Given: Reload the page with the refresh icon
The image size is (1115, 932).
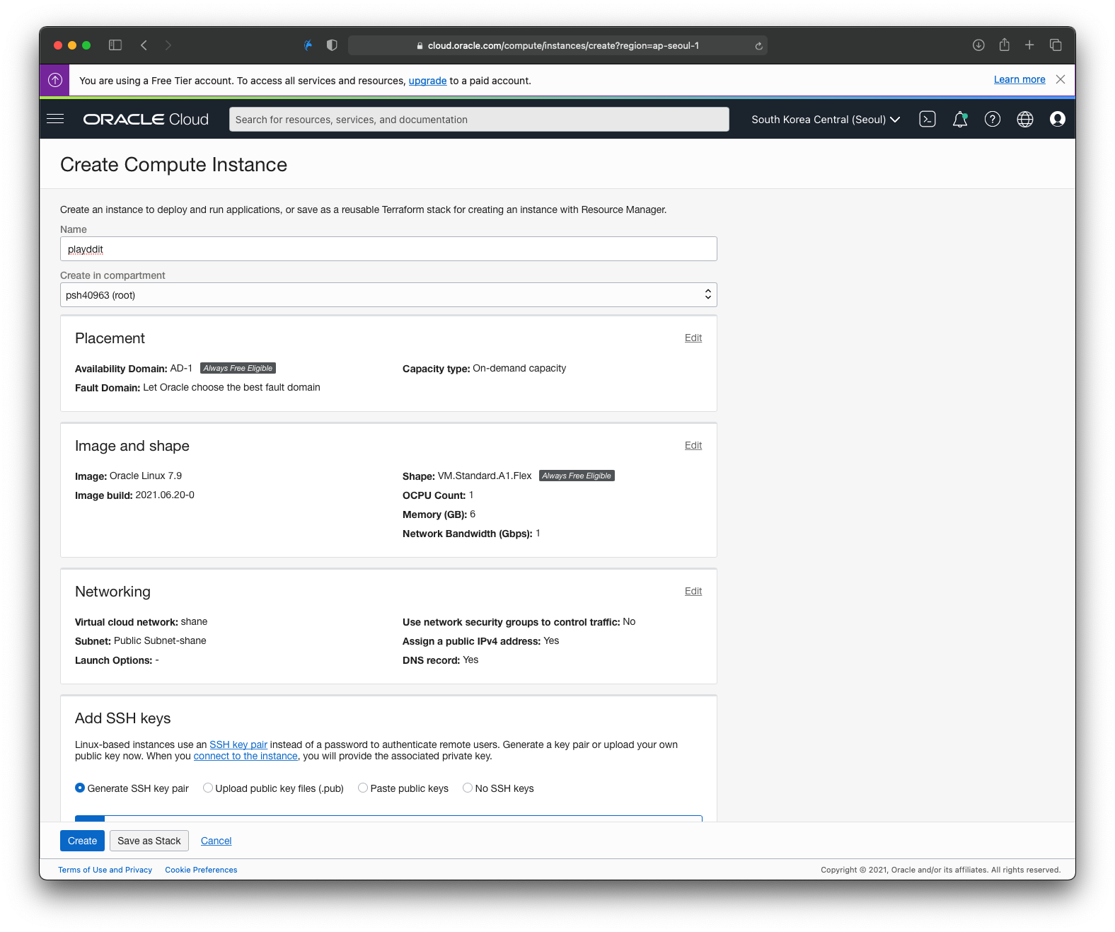Looking at the screenshot, I should coord(758,46).
